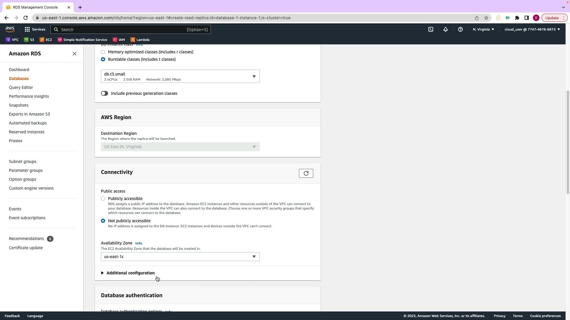Click the Availability Zone Info link

click(x=138, y=243)
